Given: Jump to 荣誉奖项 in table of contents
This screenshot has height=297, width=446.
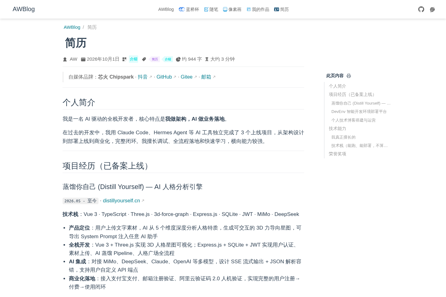Looking at the screenshot, I should tap(337, 154).
